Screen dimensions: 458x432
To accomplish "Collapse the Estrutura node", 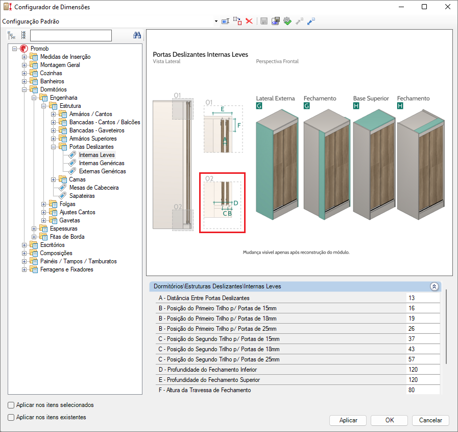I will tap(43, 106).
